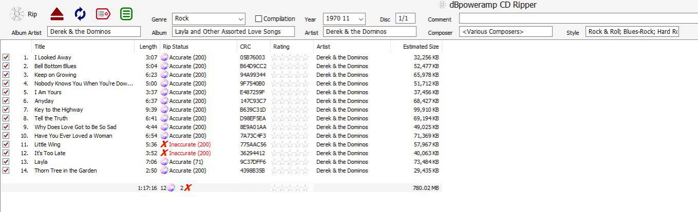Click the Composer field

point(505,32)
